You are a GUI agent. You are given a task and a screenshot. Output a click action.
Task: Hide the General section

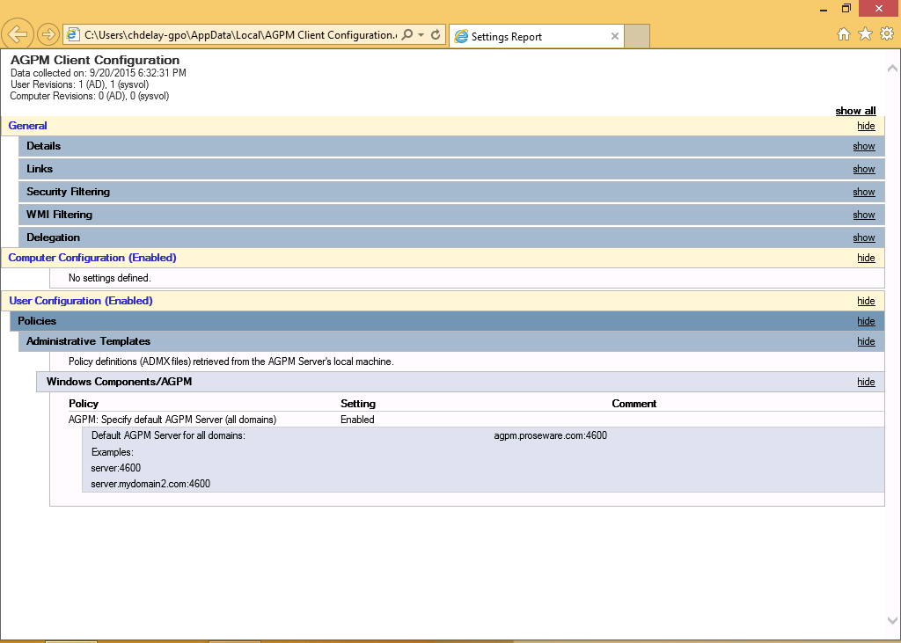point(866,126)
